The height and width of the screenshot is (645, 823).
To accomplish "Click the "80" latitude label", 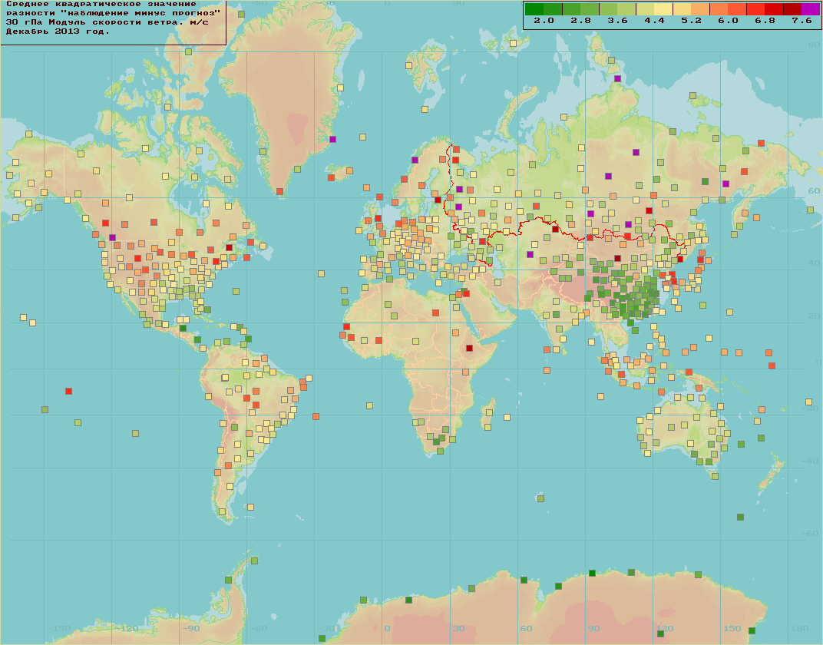I will pyautogui.click(x=814, y=45).
